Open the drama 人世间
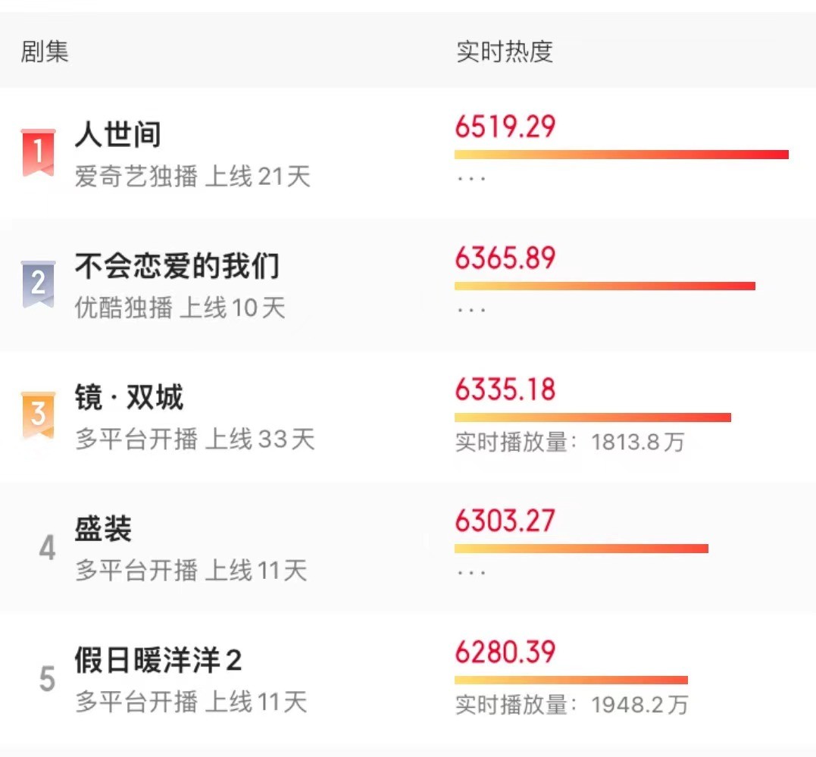 (x=118, y=135)
